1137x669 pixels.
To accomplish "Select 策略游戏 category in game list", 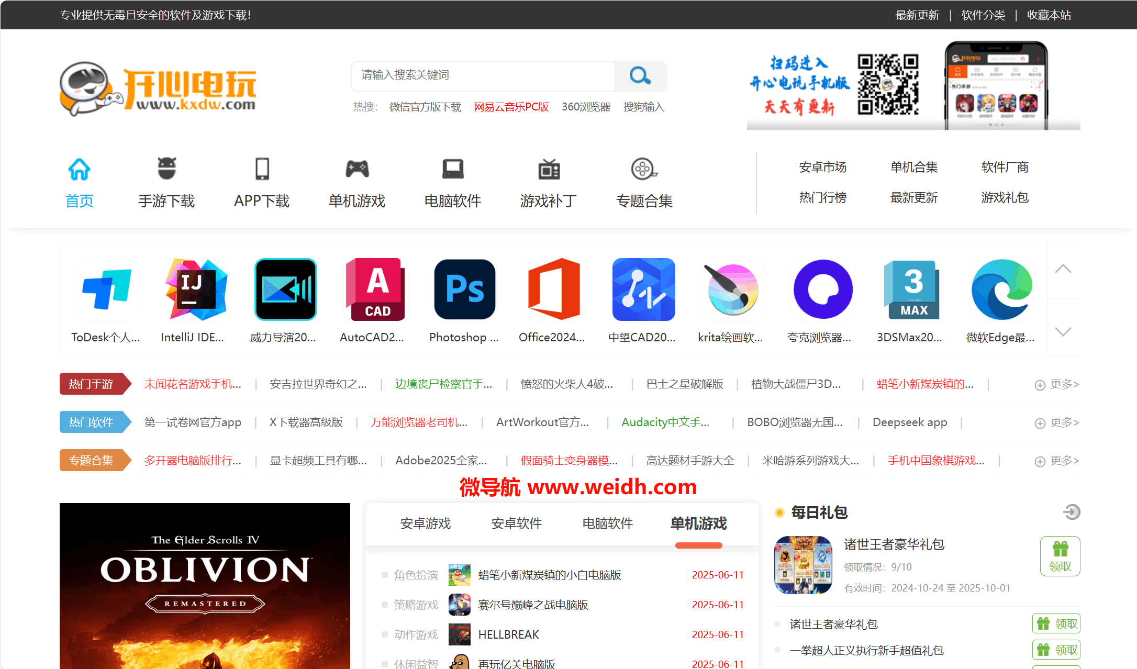I will [x=416, y=605].
